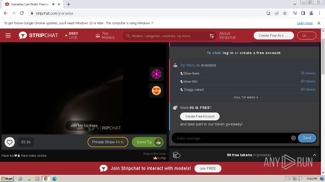View the 8683 LIVE models count
The height and width of the screenshot is (182, 325).
(x=72, y=35)
